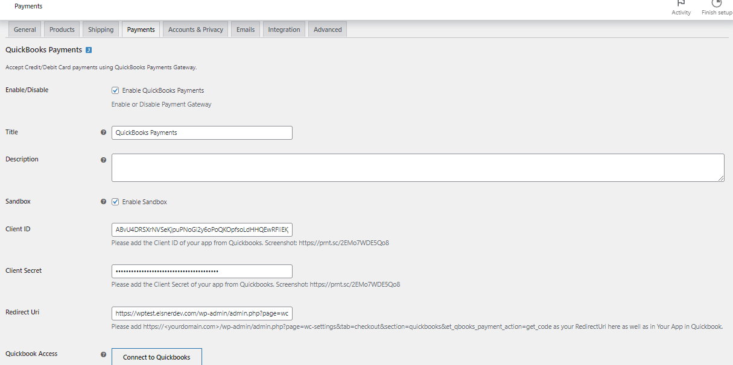
Task: Switch to the Advanced tab
Action: [328, 30]
